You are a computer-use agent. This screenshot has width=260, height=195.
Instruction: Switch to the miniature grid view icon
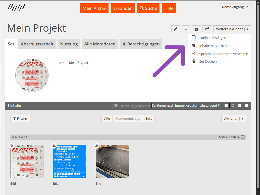tap(246, 105)
